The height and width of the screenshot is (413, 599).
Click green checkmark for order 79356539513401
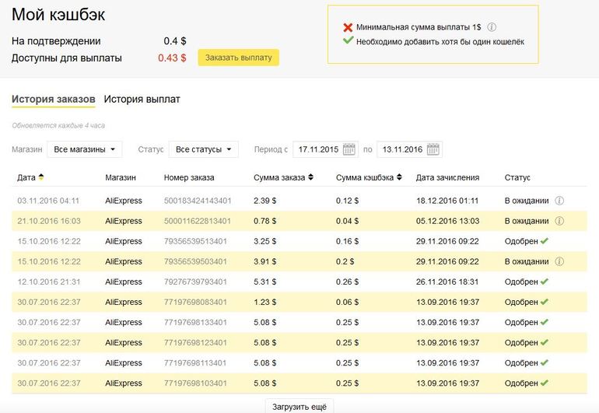tap(545, 241)
